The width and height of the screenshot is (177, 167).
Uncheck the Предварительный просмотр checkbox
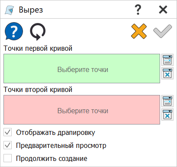[8, 145]
